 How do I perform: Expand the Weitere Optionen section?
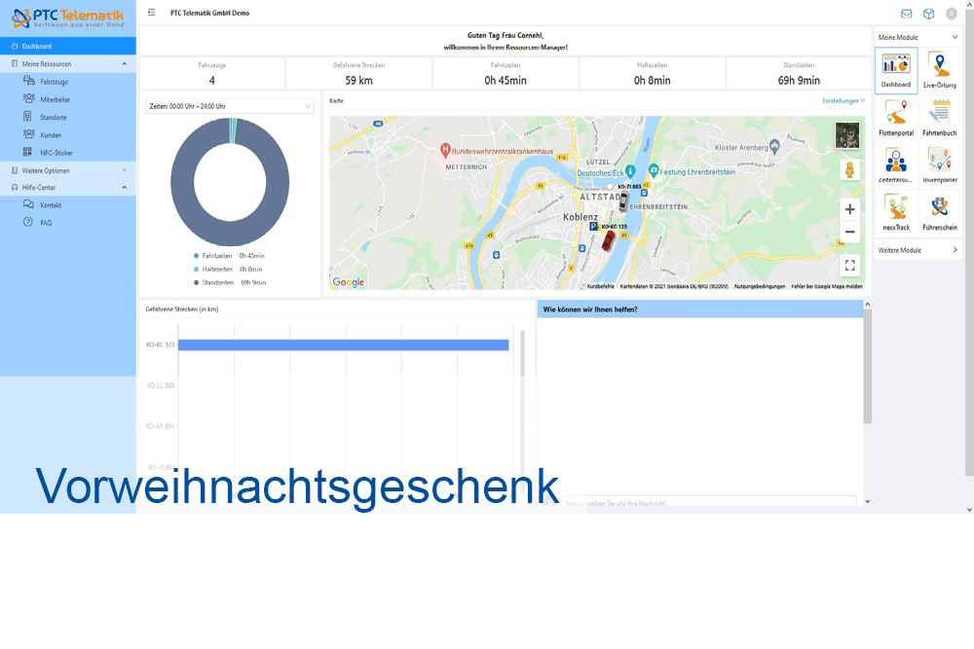(x=68, y=170)
